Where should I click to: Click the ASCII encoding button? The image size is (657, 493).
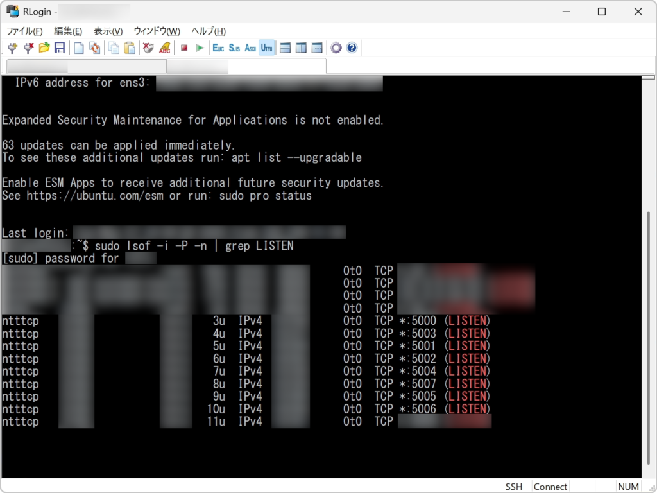point(250,48)
